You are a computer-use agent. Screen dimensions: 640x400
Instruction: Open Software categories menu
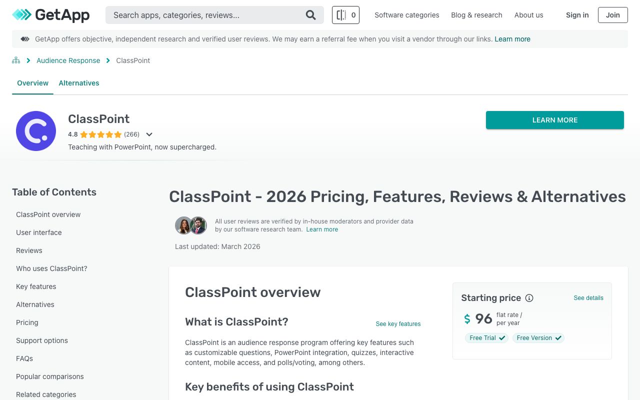[407, 15]
